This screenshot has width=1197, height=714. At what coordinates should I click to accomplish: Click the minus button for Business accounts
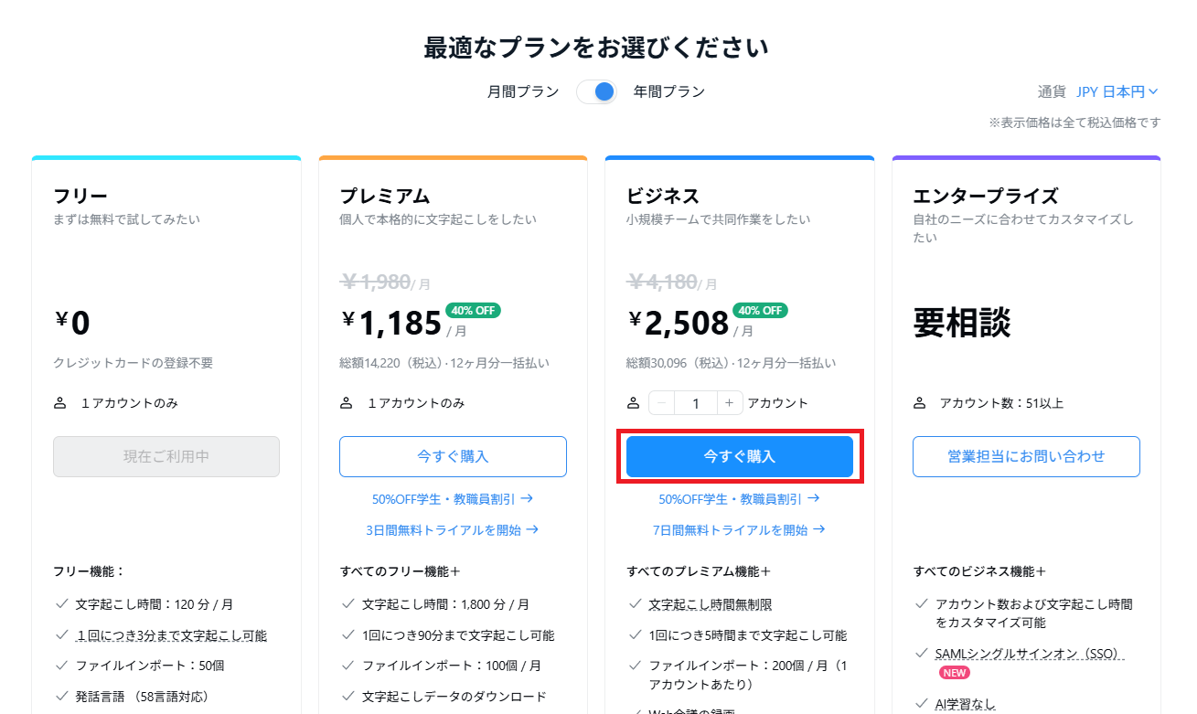click(x=661, y=403)
